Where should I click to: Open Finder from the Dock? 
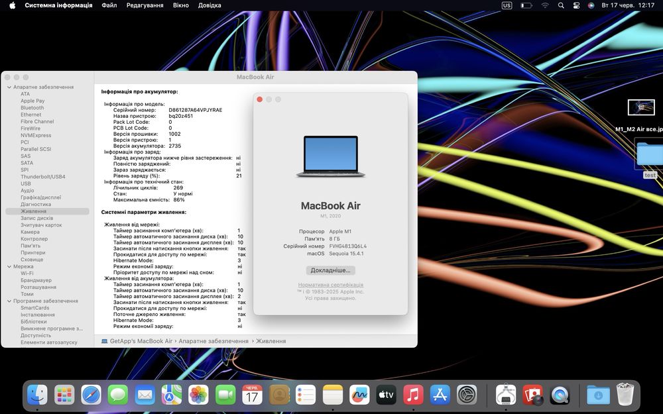point(37,395)
